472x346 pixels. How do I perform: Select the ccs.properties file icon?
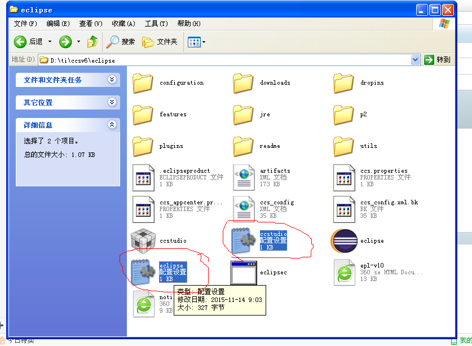344,178
